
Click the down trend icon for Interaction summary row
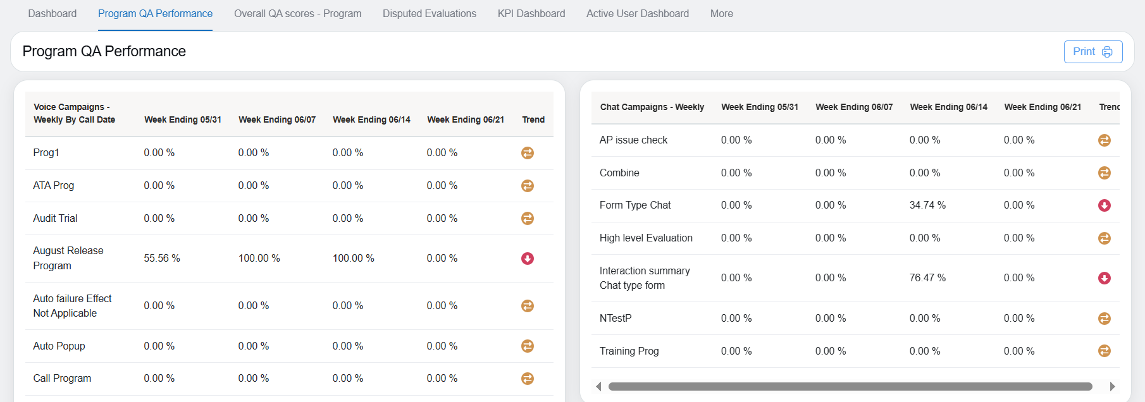coord(1104,278)
